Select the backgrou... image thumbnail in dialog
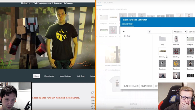Viewport: 195px width, 110px height. pos(190,39)
